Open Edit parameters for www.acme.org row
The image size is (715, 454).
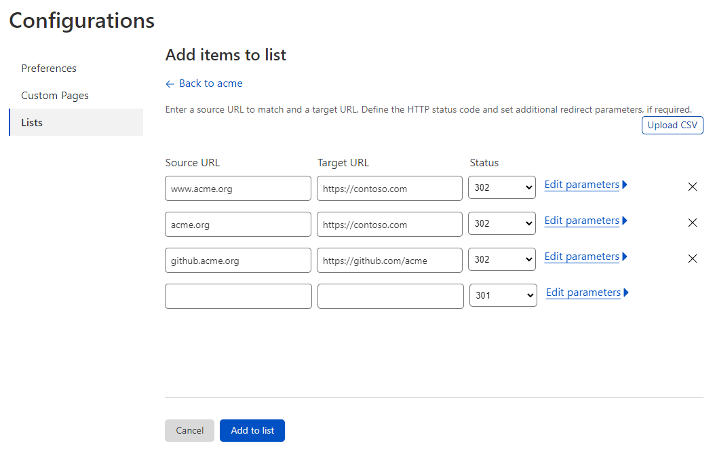pyautogui.click(x=581, y=184)
